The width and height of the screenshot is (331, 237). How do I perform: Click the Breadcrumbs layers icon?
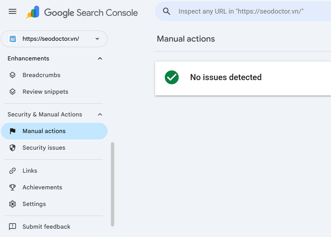click(x=13, y=75)
